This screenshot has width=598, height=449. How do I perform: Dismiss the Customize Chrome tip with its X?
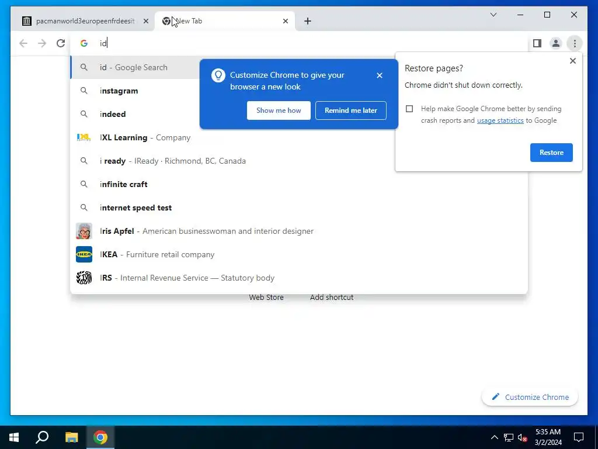coord(379,75)
